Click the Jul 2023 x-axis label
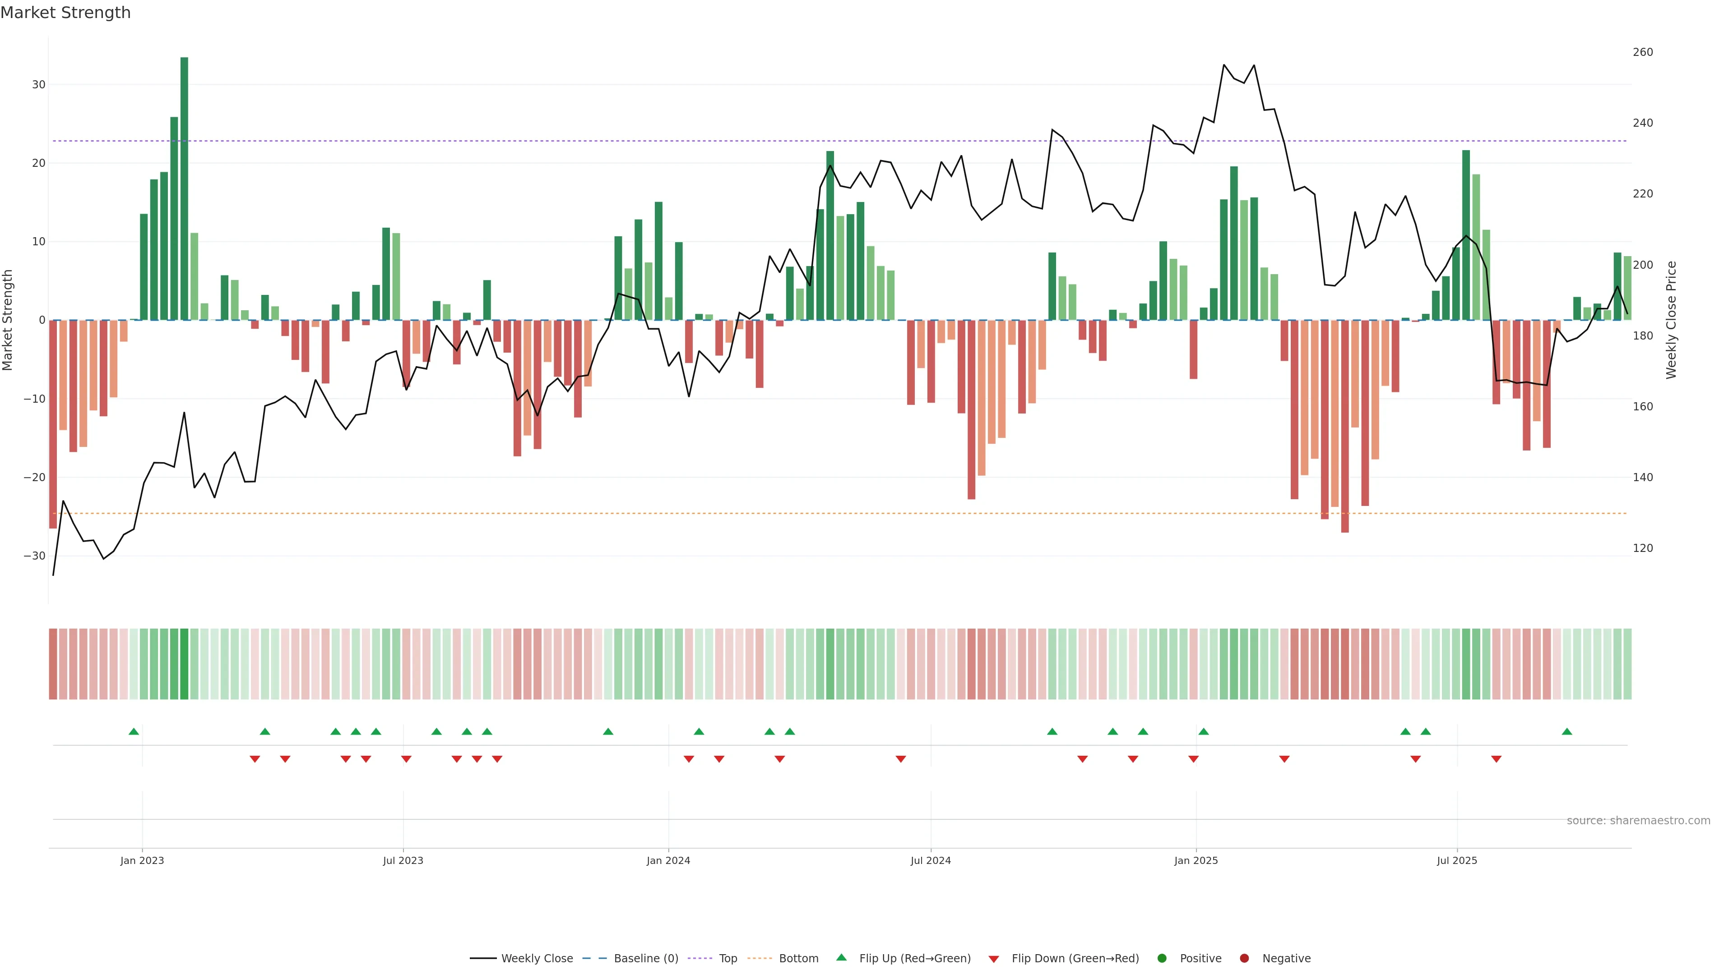1733x974 pixels. [403, 860]
